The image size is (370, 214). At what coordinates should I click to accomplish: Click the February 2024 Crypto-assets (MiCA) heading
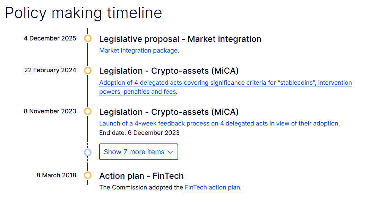tap(169, 71)
